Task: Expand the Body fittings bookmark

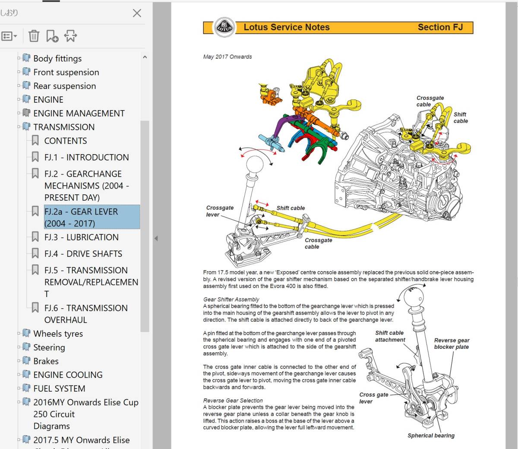Action: pos(19,58)
